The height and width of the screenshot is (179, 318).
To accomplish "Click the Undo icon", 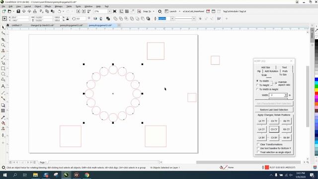I will [x=60, y=11].
